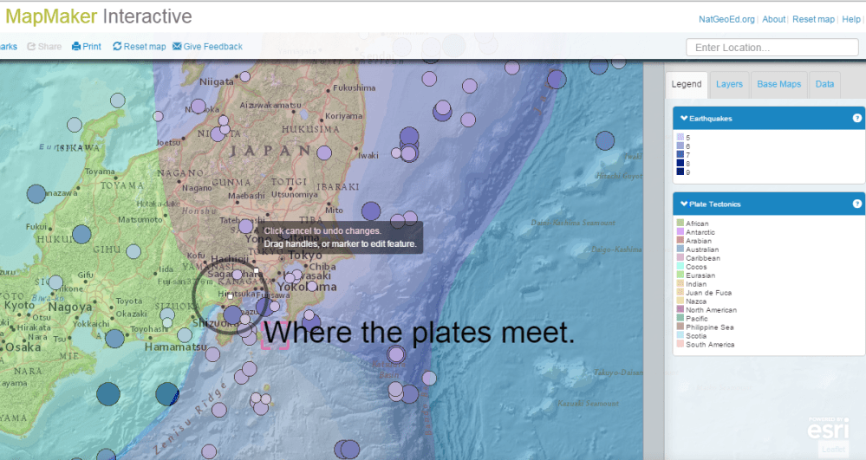Click Reset map in the toolbar
The image size is (866, 460).
click(x=140, y=47)
